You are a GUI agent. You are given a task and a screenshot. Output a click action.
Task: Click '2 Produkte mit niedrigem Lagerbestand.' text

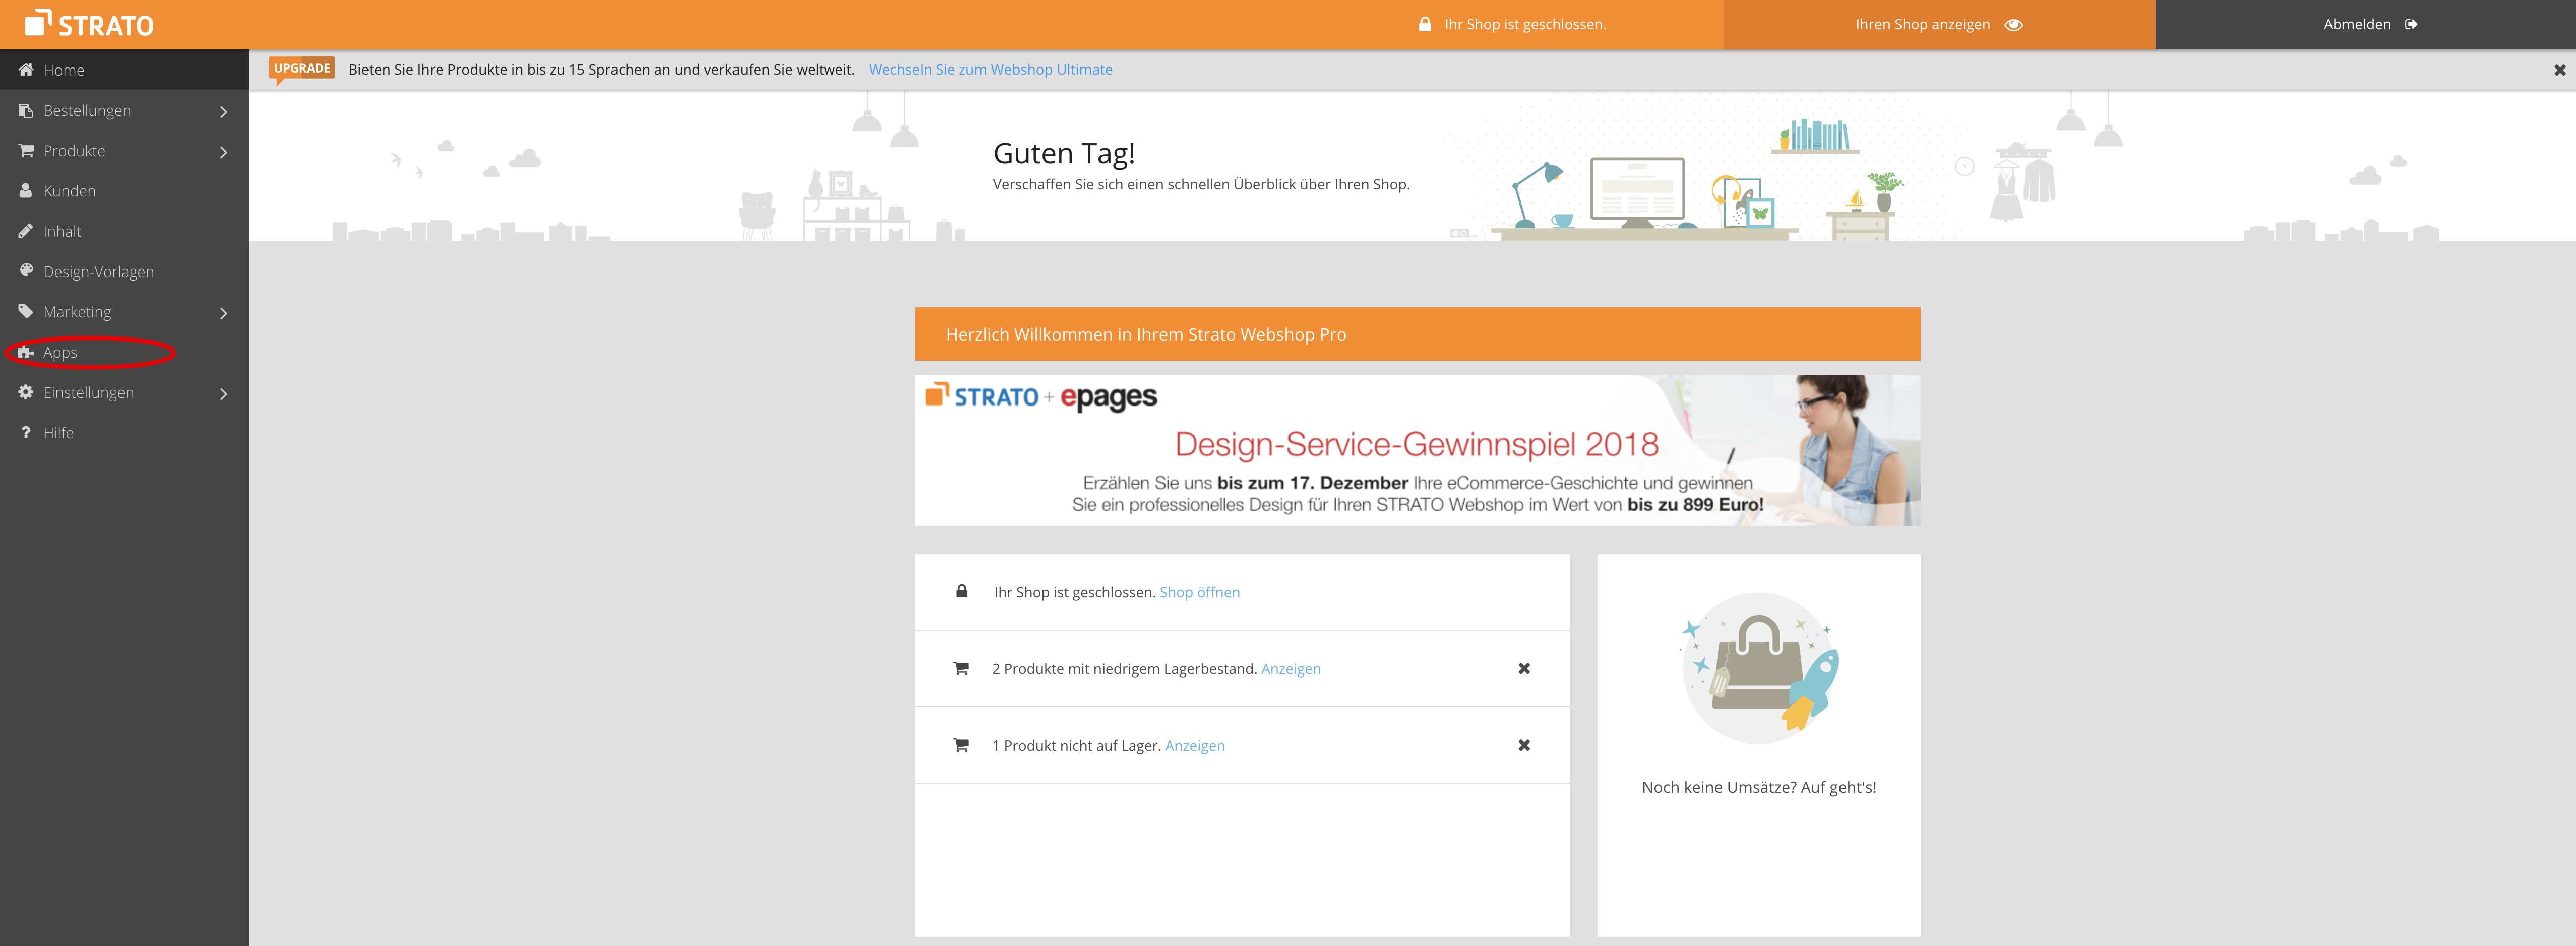[1124, 669]
